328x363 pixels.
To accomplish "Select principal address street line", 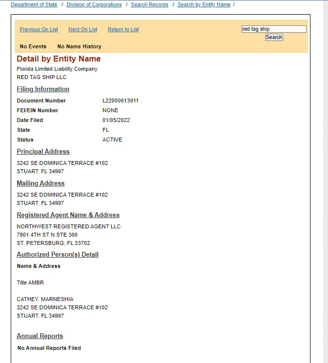I will point(62,163).
